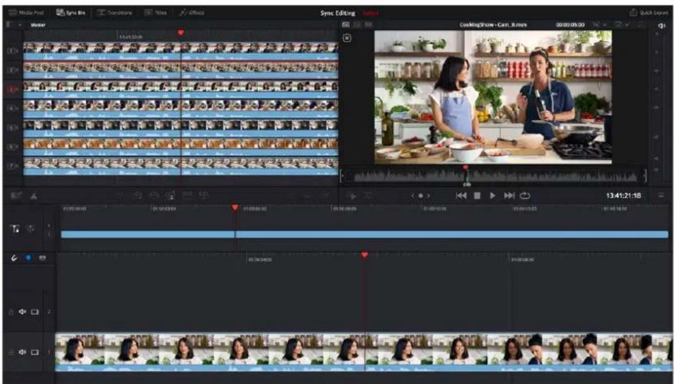Select the Sync Bin tab
This screenshot has width=674, height=384.
71,13
